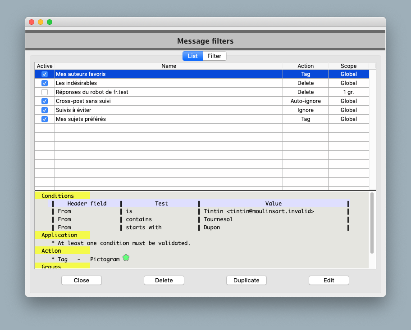Enable 'Réponses du robot de fr.test' checkbox
The image size is (411, 330).
tap(45, 92)
